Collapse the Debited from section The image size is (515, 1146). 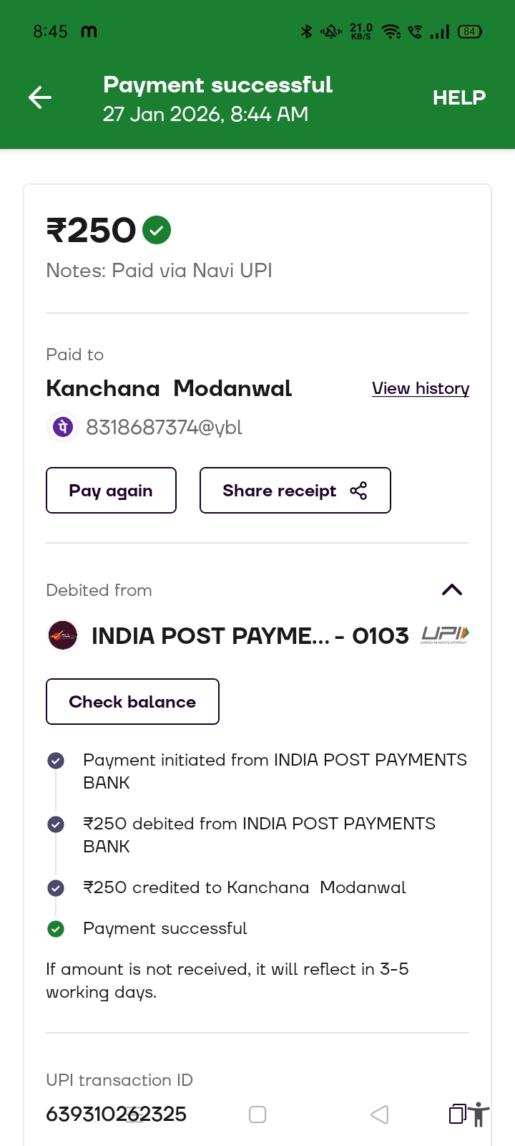tap(452, 589)
